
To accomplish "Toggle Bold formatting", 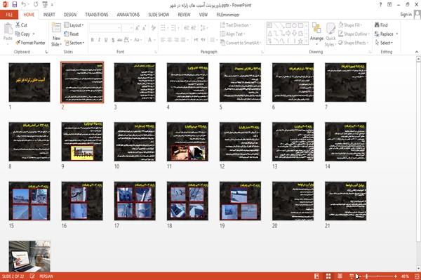I will tap(93, 40).
